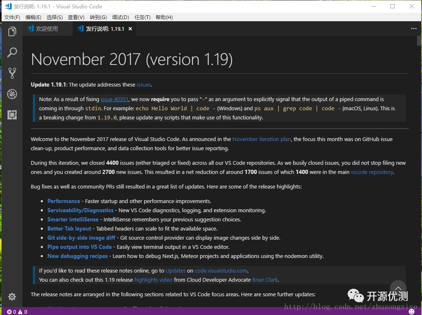Jump to the Performance section link
Viewport: 422px width, 315px height.
(x=64, y=201)
